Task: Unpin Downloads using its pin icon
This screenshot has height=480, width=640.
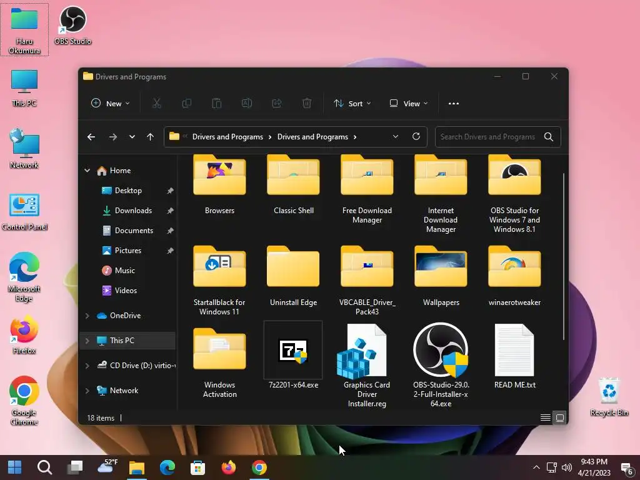Action: 170,211
